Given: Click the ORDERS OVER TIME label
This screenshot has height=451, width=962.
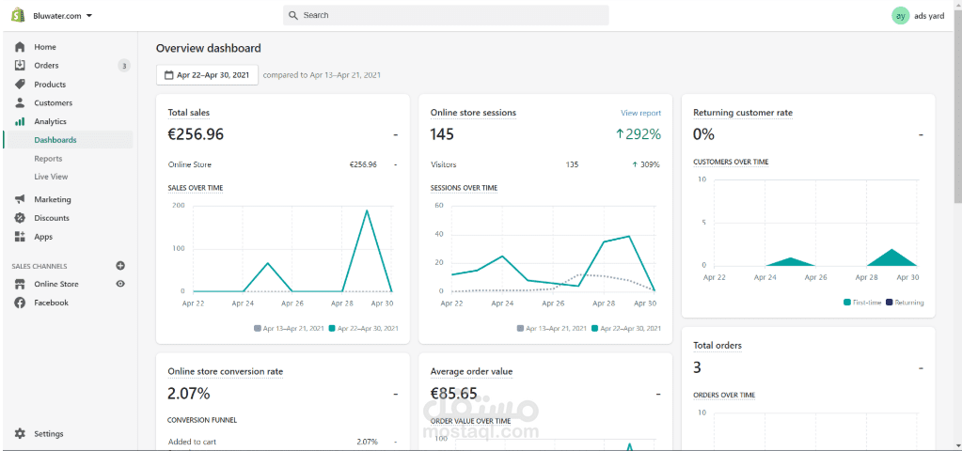Looking at the screenshot, I should (x=724, y=395).
